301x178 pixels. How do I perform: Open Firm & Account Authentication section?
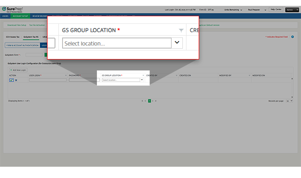[23, 46]
